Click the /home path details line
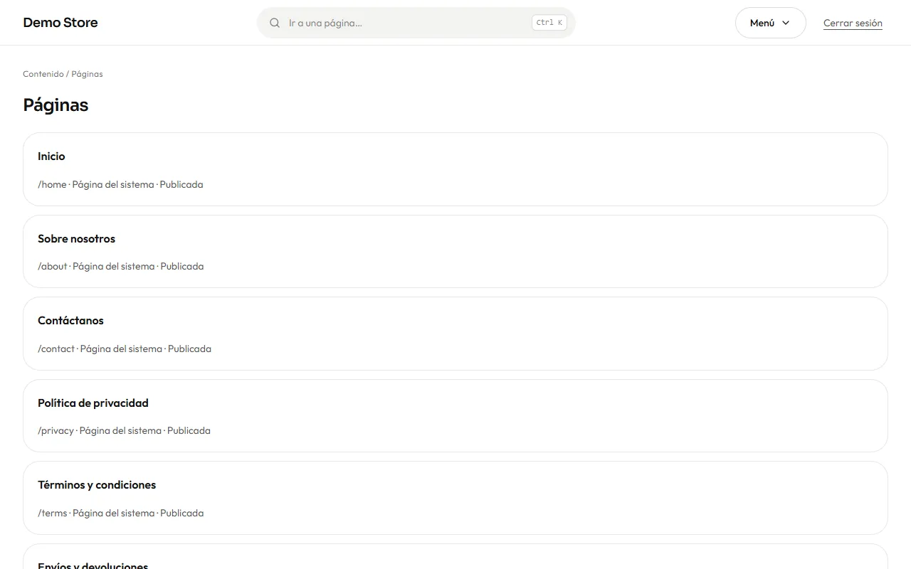The image size is (911, 569). tap(120, 184)
